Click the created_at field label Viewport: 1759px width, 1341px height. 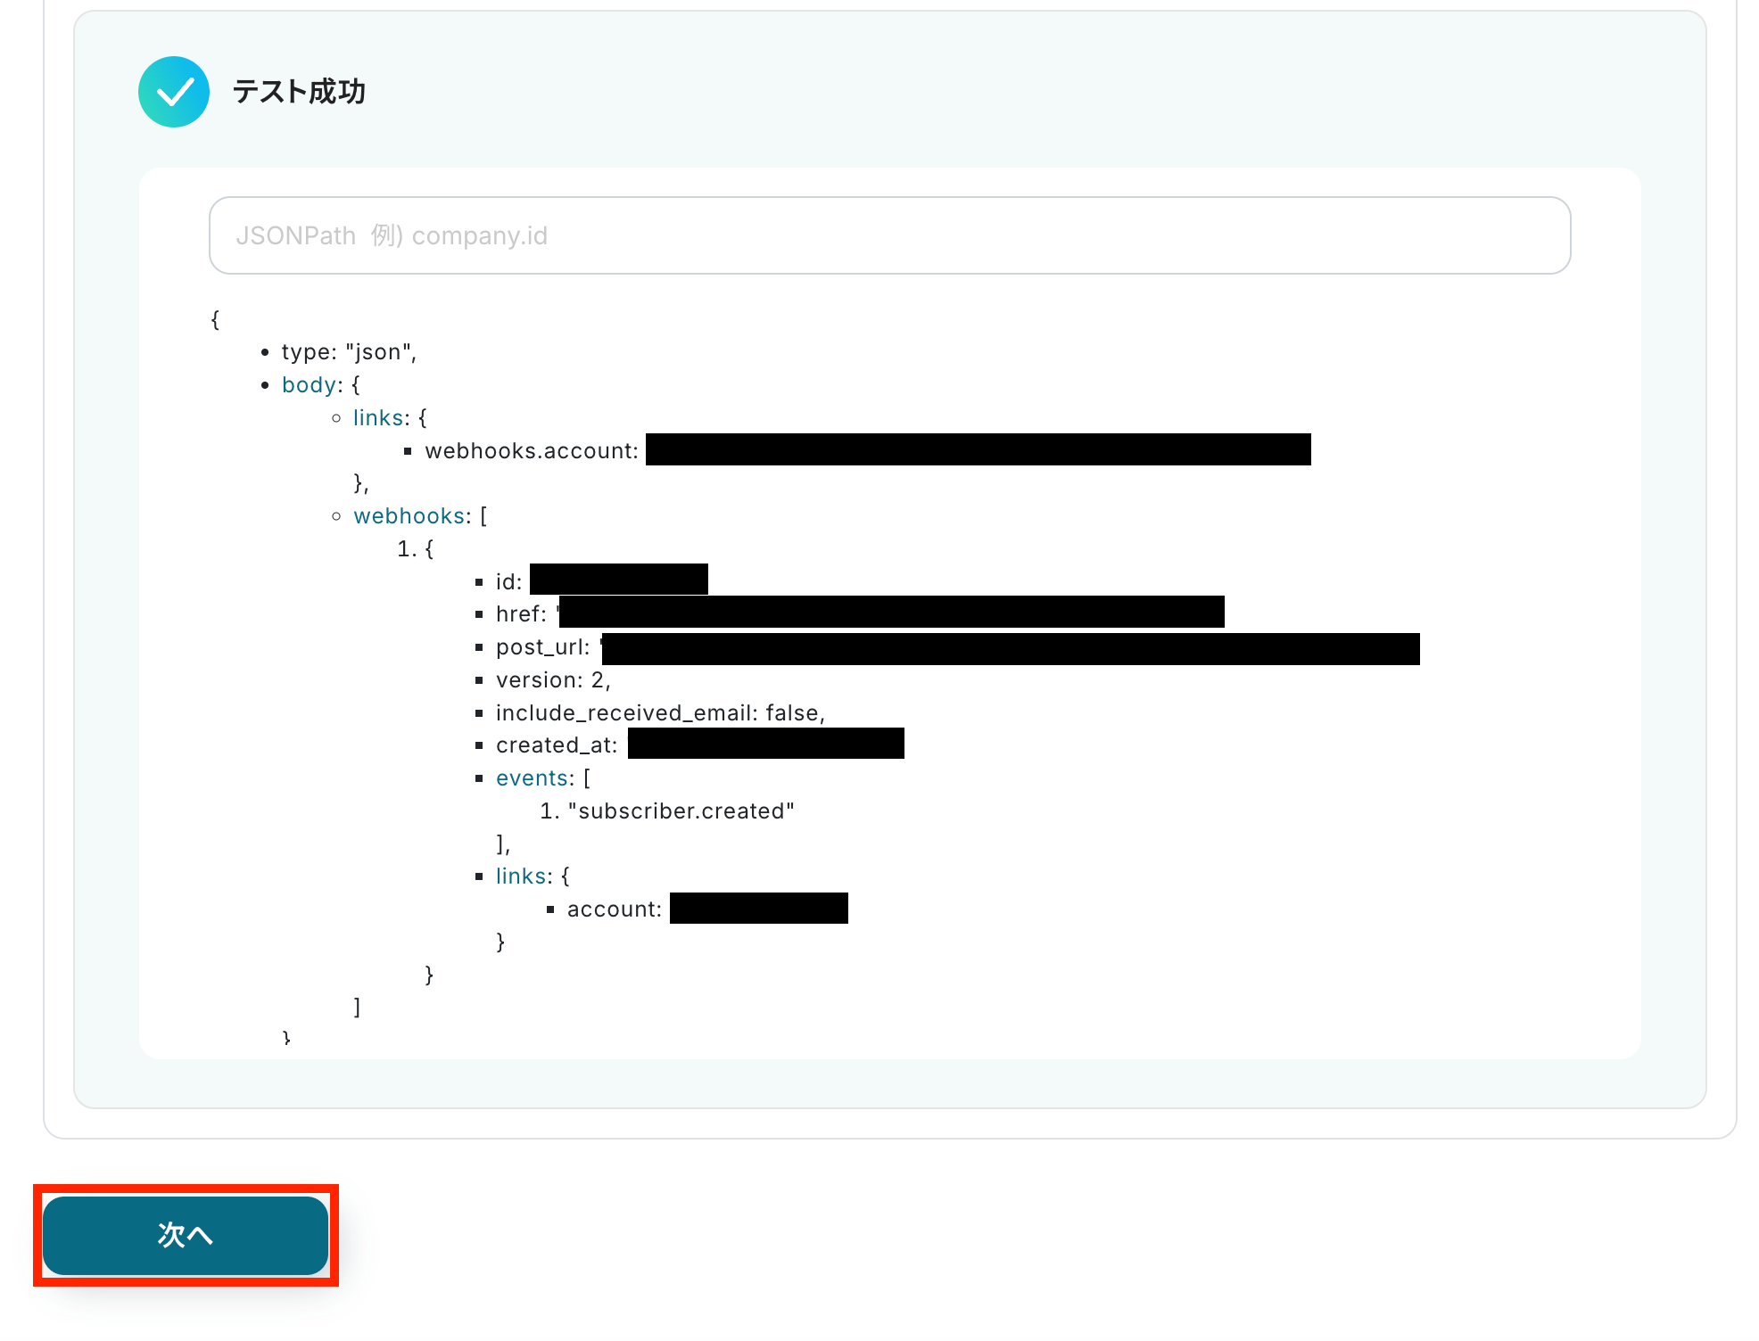[556, 745]
